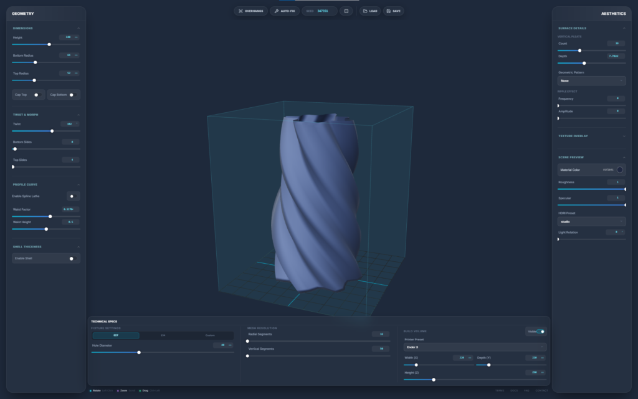Click the square icon beside the seed
Screen dimensions: 638x399
[346, 11]
